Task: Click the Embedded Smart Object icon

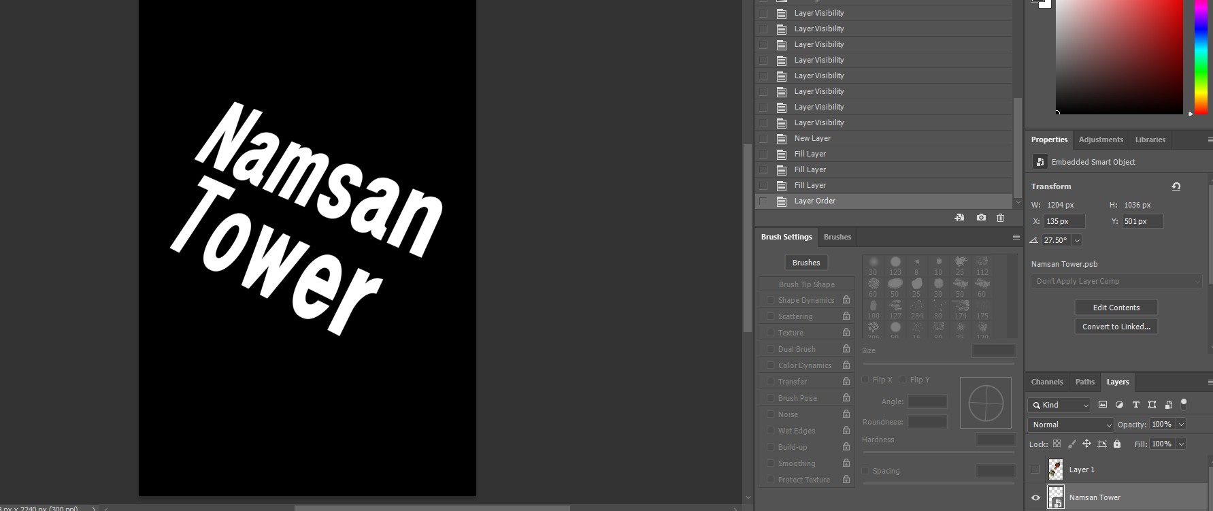Action: point(1040,162)
